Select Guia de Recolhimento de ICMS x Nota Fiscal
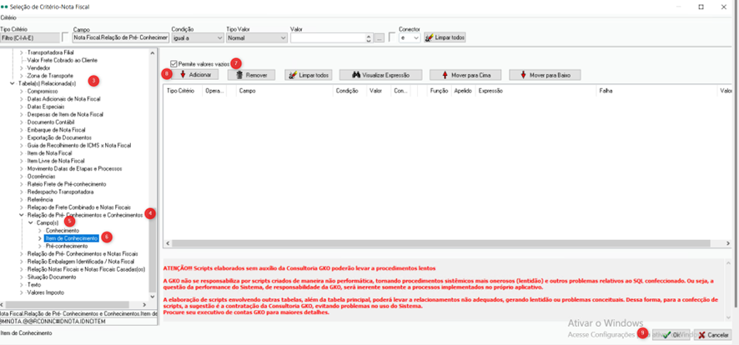 click(x=79, y=146)
